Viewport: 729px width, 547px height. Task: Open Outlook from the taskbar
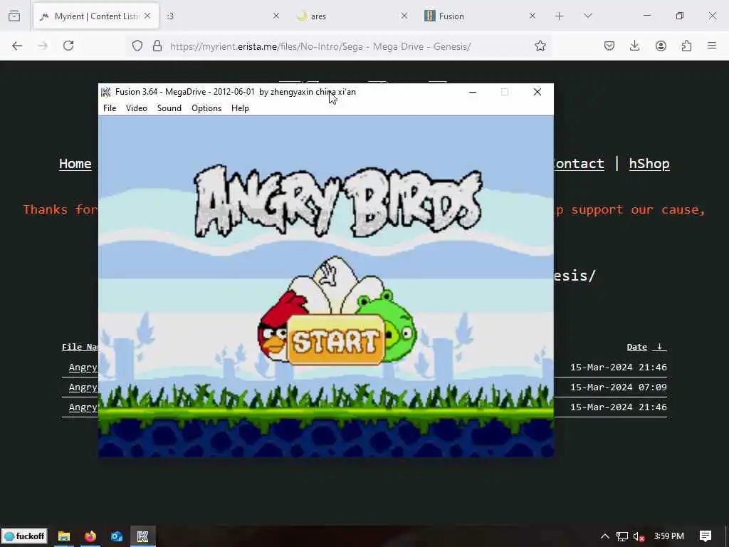(116, 536)
